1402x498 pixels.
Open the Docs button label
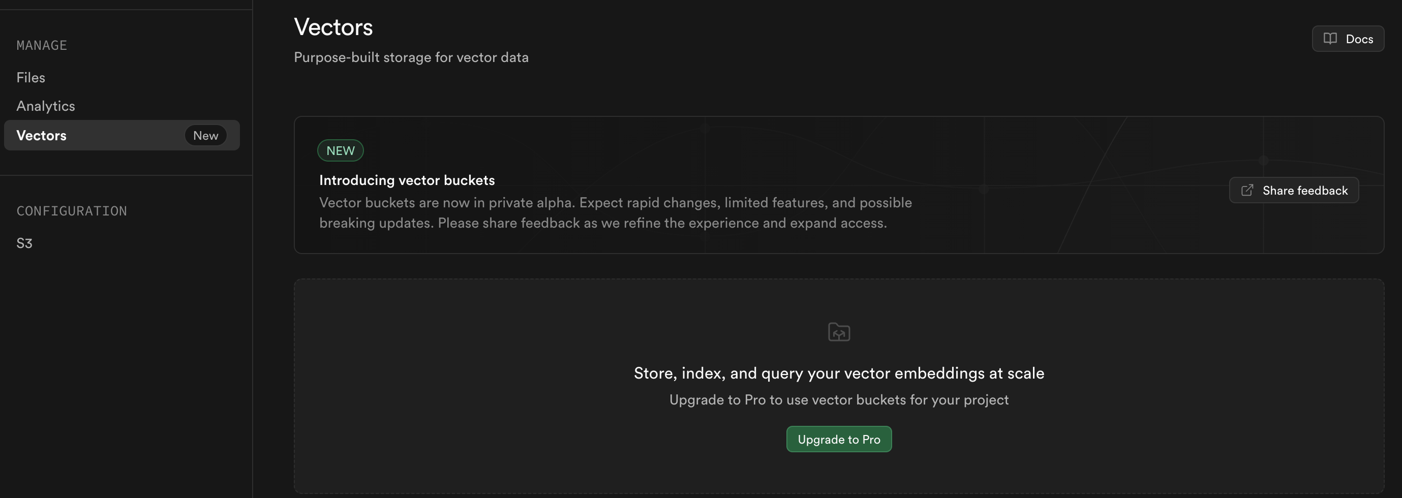click(1359, 39)
